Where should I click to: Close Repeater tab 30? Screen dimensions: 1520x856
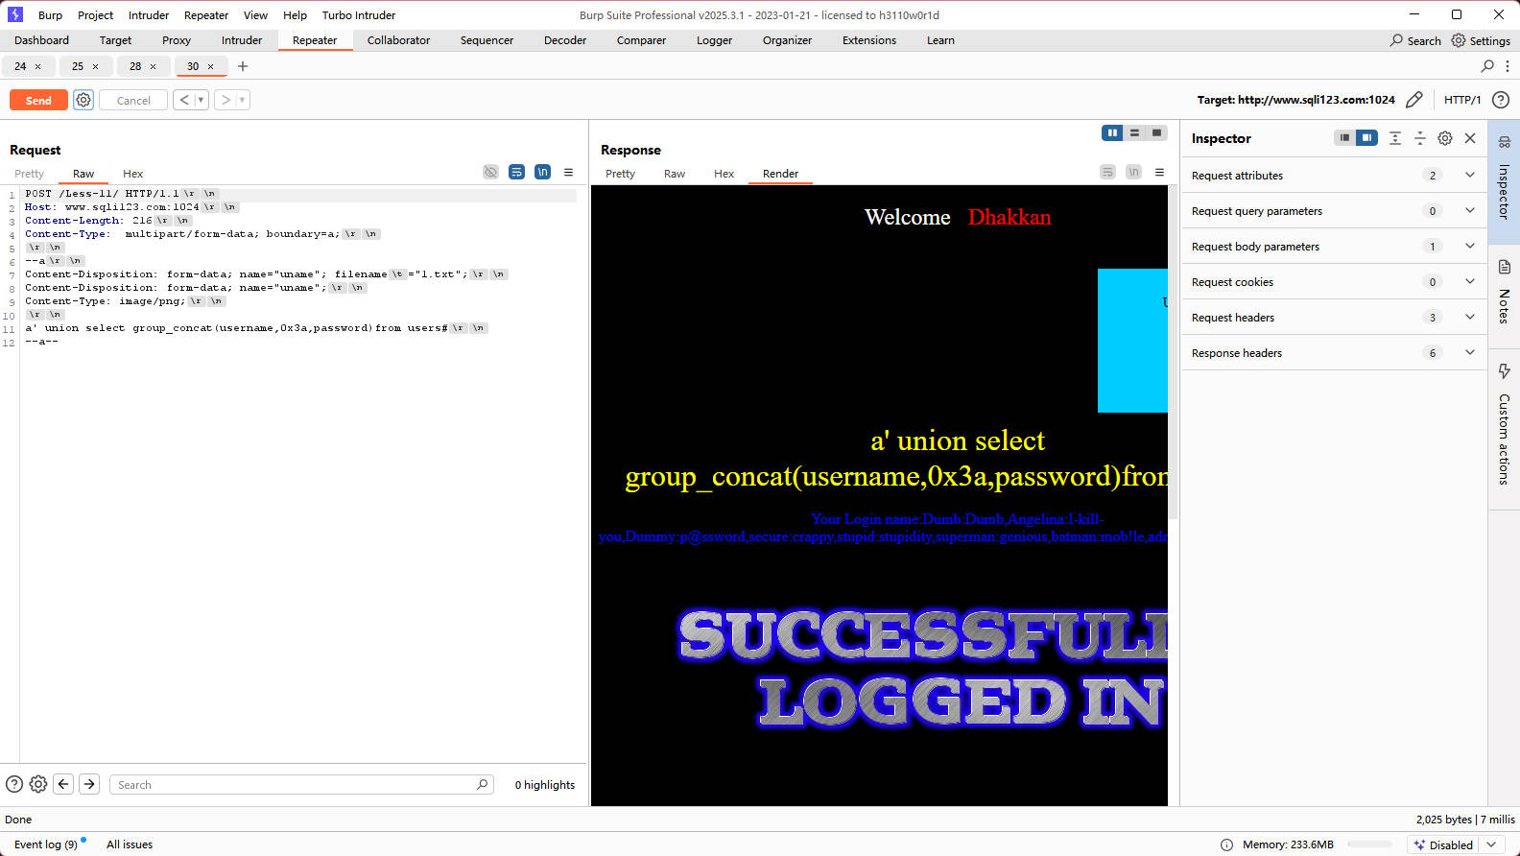pos(211,66)
